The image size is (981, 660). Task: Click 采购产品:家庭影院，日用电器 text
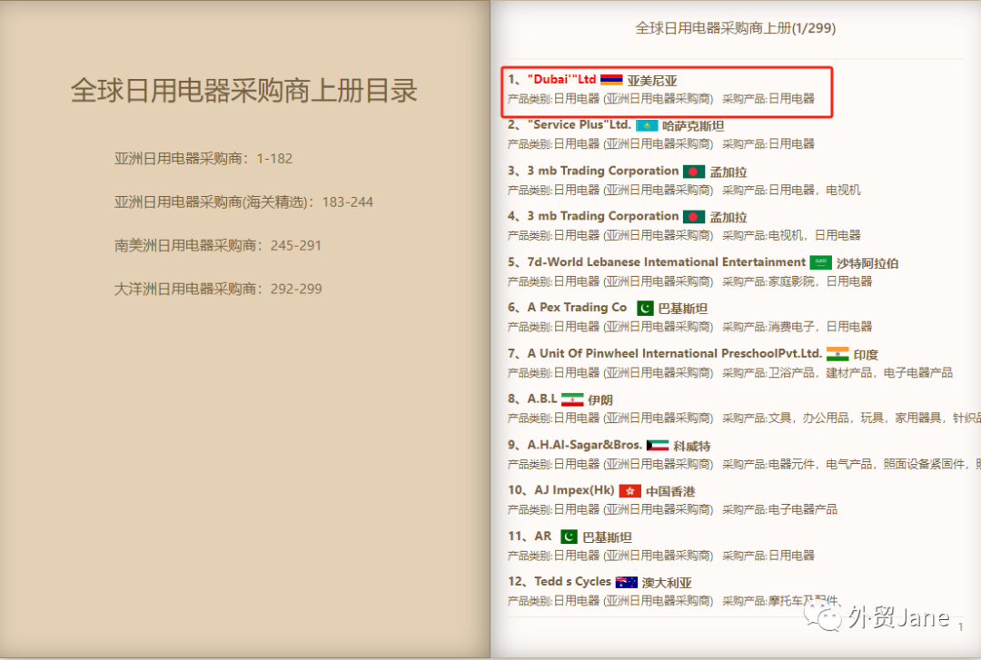point(798,281)
